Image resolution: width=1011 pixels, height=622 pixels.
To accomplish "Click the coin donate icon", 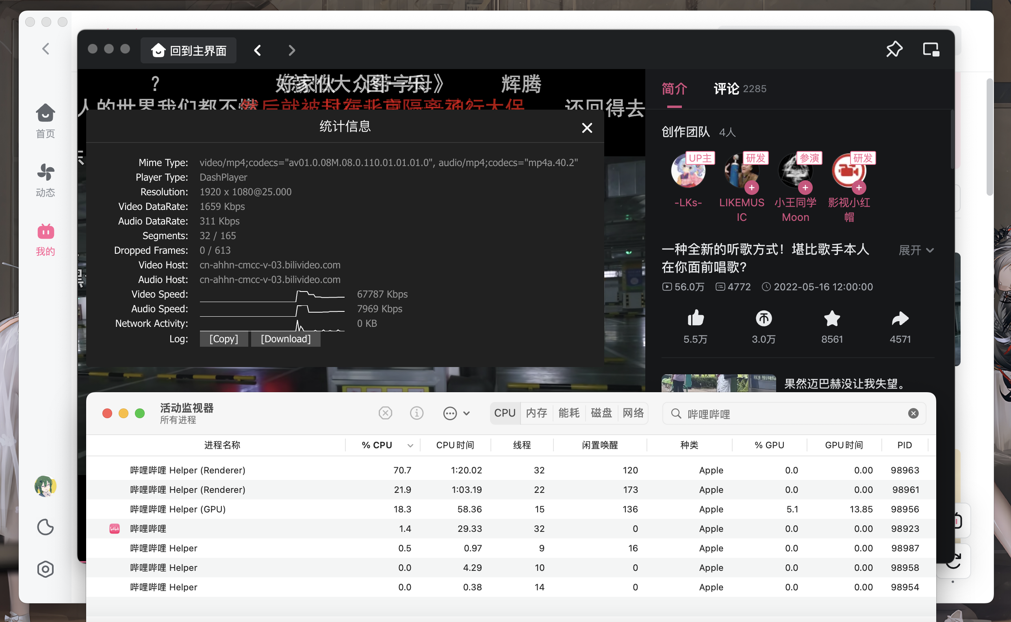I will coord(764,318).
